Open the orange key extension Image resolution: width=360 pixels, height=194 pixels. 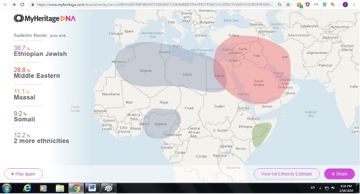point(333,5)
